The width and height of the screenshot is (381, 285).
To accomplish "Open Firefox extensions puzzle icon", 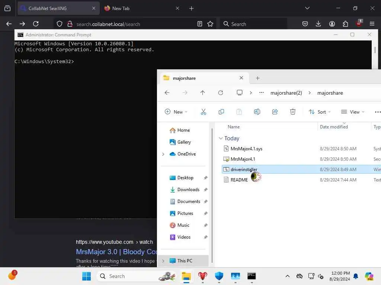I will tap(345, 24).
